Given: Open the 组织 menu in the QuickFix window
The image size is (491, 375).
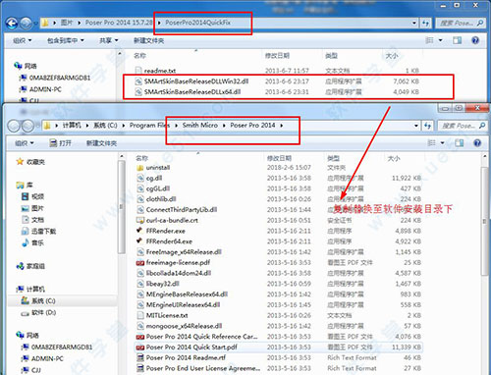Looking at the screenshot, I should pyautogui.click(x=23, y=40).
